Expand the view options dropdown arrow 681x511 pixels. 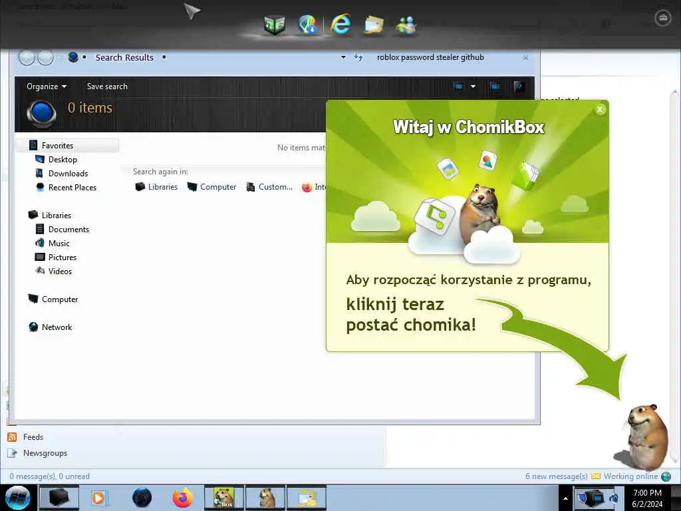click(473, 86)
